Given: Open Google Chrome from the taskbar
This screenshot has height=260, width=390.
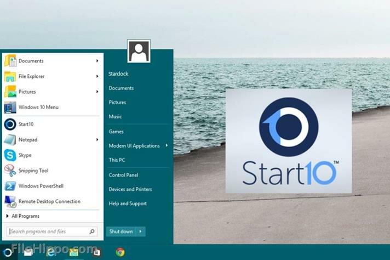Looking at the screenshot, I should pos(120,252).
